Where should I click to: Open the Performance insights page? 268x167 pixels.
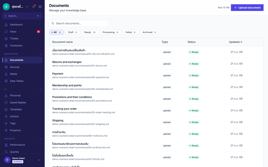click(x=22, y=145)
